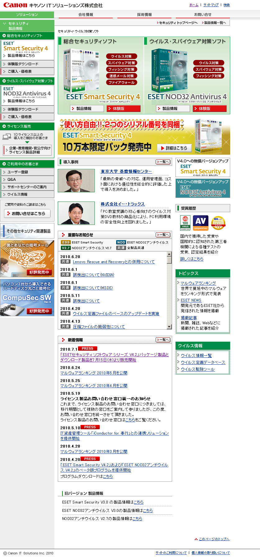Click the イー・トラックス case study photo

(76, 213)
